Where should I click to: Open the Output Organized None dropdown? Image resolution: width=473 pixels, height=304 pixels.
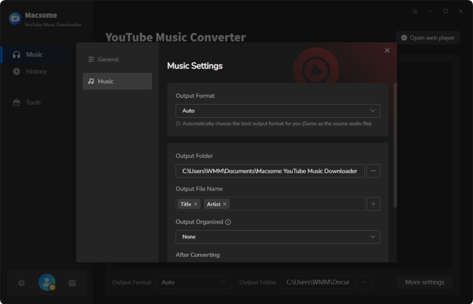click(277, 237)
